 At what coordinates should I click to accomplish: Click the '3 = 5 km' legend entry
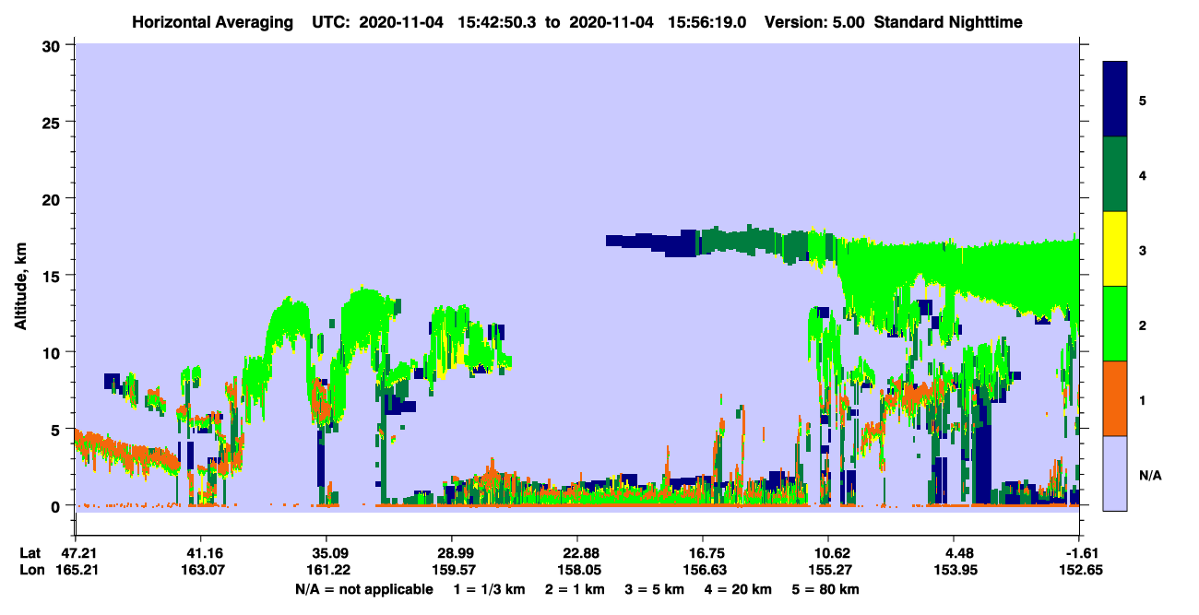pyautogui.click(x=656, y=589)
